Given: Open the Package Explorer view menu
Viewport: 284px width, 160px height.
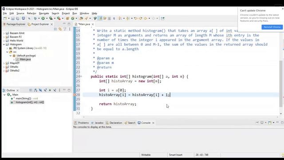Looking at the screenshot, I should (x=70, y=29).
